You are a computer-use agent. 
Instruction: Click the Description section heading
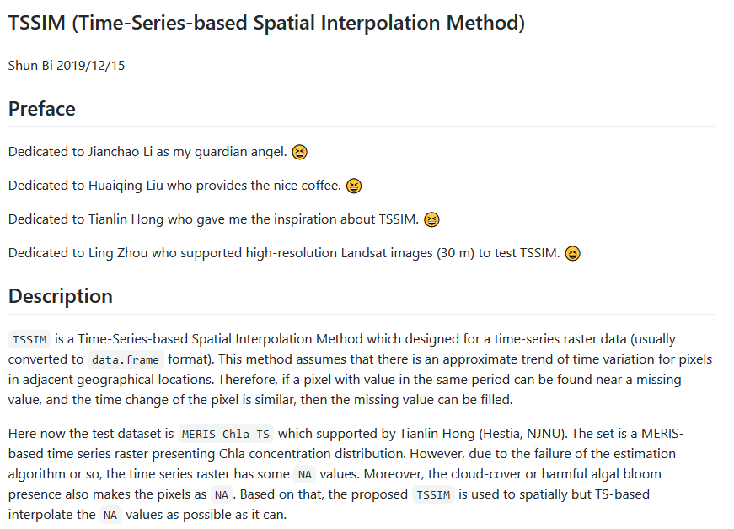[61, 296]
